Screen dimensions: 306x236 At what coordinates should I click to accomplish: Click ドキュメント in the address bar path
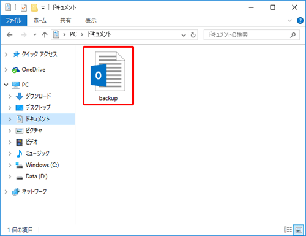99,34
